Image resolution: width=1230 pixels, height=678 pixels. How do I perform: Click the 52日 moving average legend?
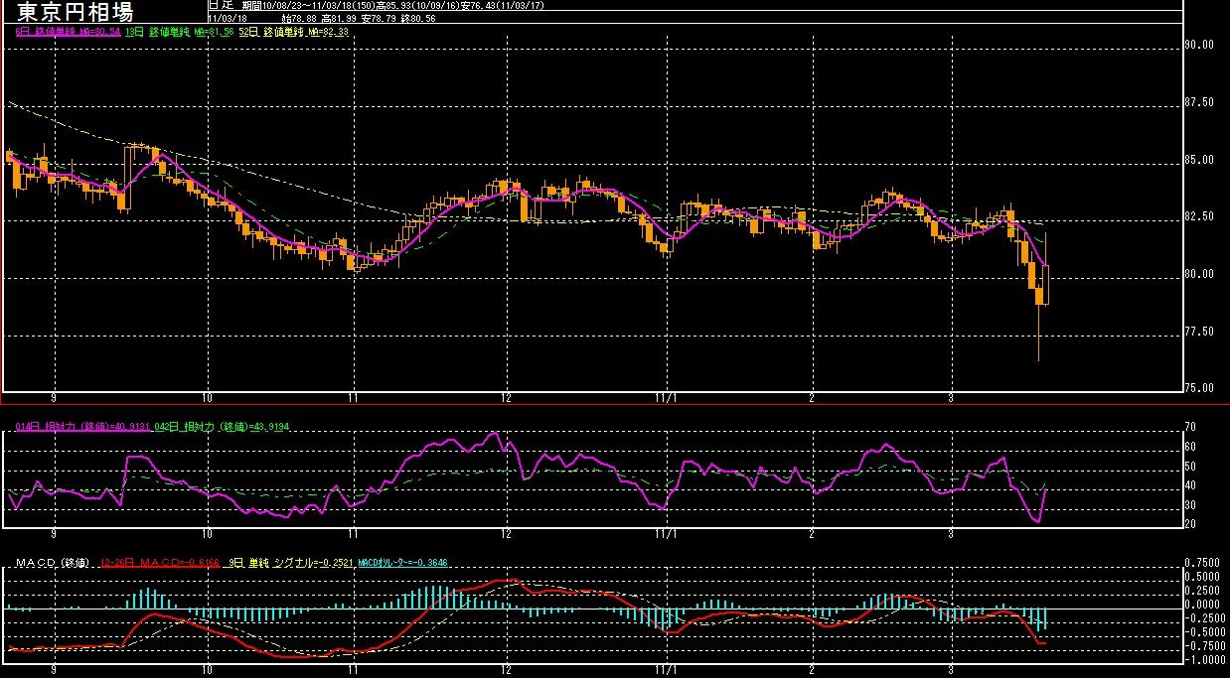coord(293,32)
